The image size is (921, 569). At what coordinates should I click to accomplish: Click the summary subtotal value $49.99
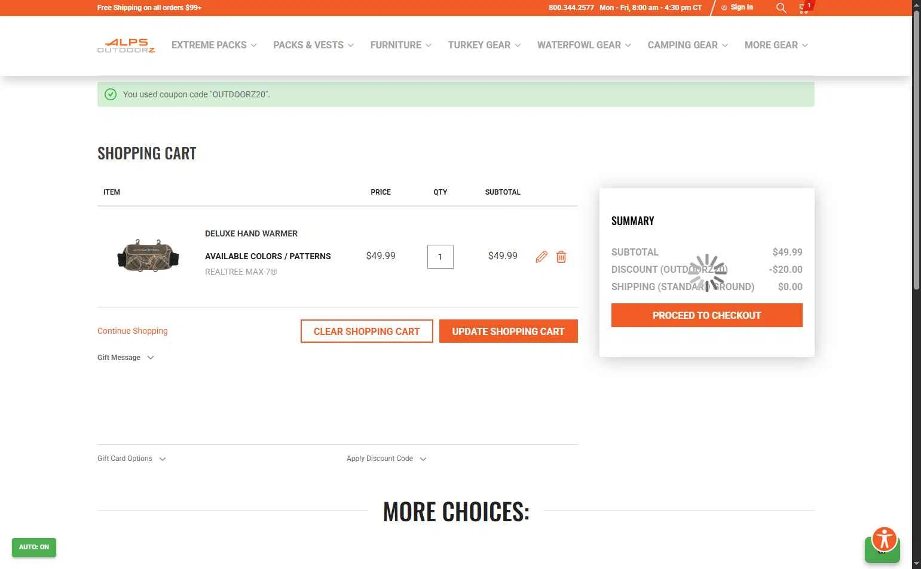point(787,252)
